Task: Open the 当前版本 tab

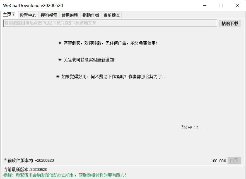Action: pos(112,15)
